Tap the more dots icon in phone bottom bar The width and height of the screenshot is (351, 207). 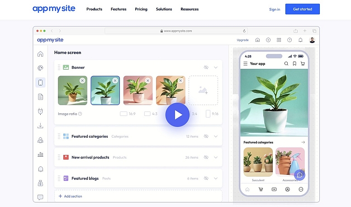[301, 189]
